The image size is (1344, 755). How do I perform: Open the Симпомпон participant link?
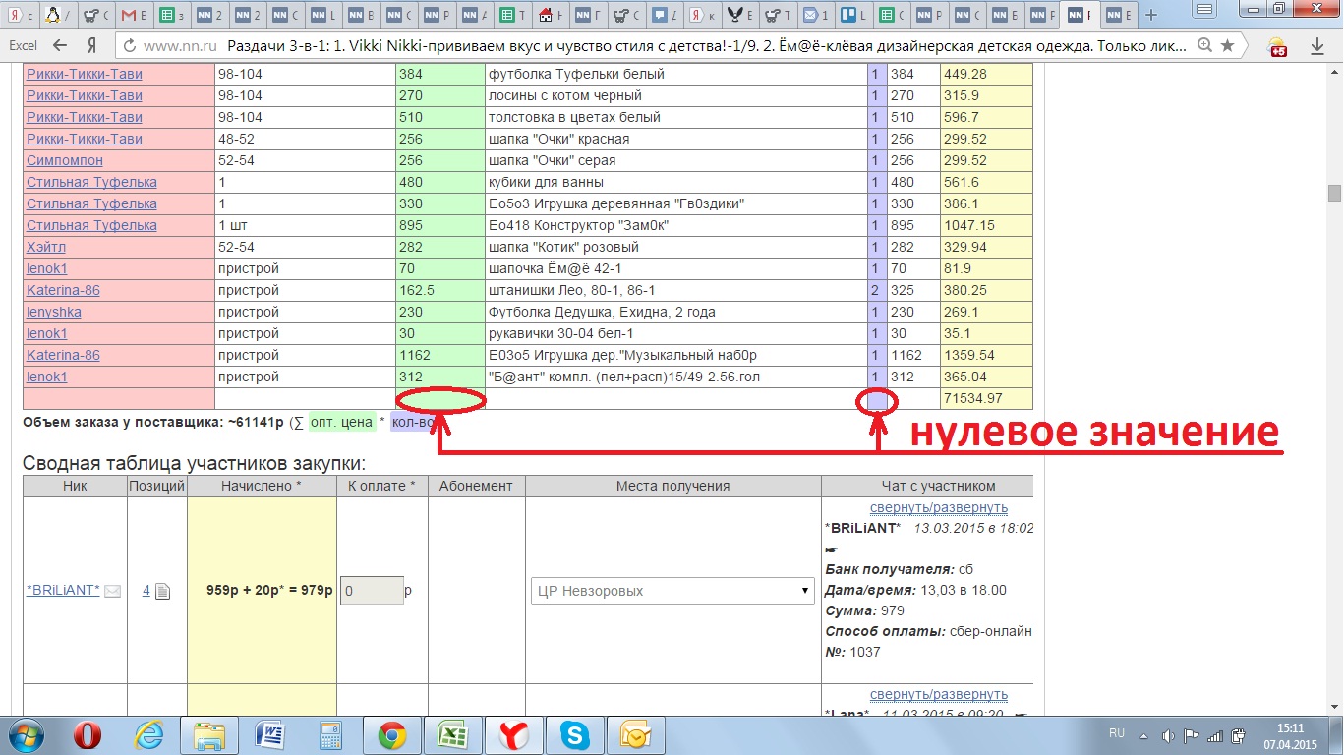[x=64, y=160]
